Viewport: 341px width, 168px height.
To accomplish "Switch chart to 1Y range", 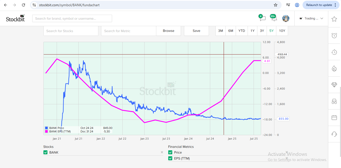I will pos(253,31).
